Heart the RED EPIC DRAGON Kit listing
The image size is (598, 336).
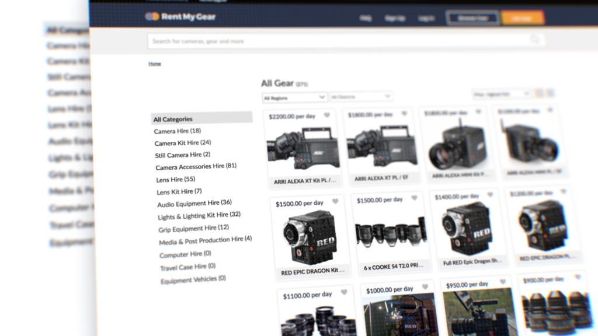point(335,201)
